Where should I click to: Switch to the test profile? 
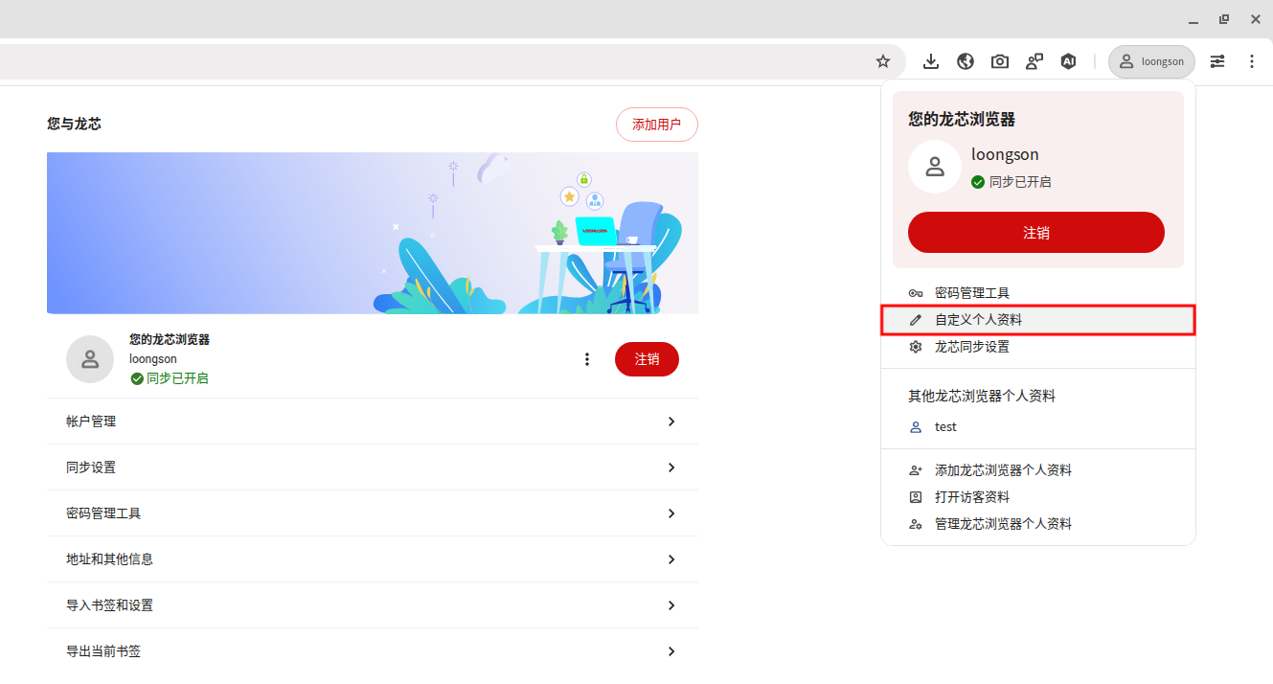tap(944, 427)
